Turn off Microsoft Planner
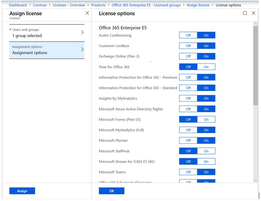The image size is (261, 201). coord(188,140)
